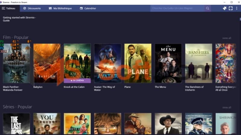Open The Banshees of Inisherin poster
Viewport: 241px width, 135px height.
pyautogui.click(x=199, y=63)
